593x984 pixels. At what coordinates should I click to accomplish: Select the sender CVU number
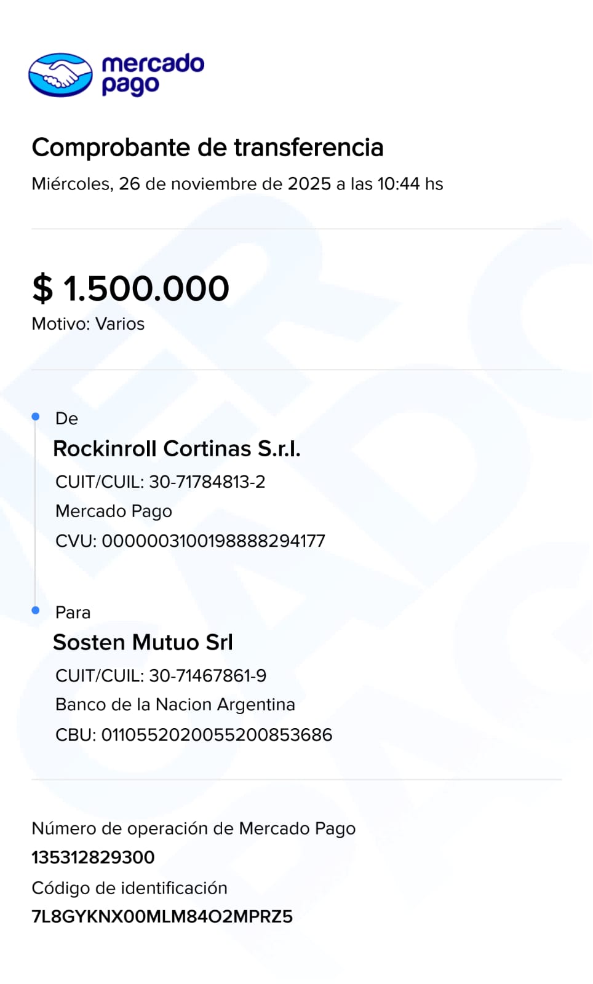pos(213,541)
